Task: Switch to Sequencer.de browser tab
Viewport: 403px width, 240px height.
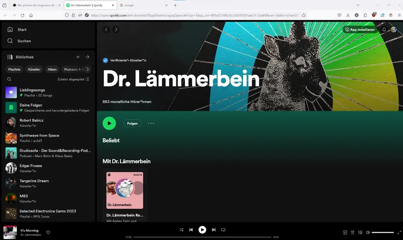Action: pos(37,5)
